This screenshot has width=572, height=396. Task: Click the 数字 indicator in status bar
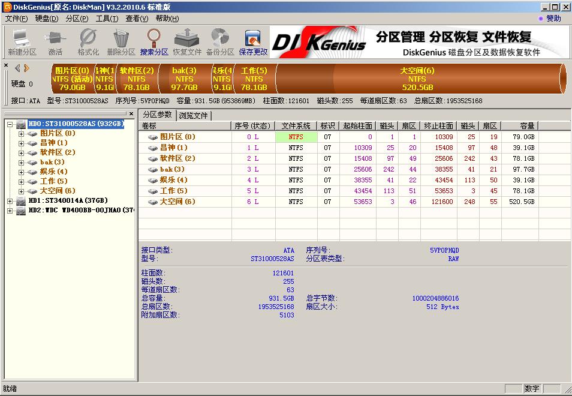point(532,389)
